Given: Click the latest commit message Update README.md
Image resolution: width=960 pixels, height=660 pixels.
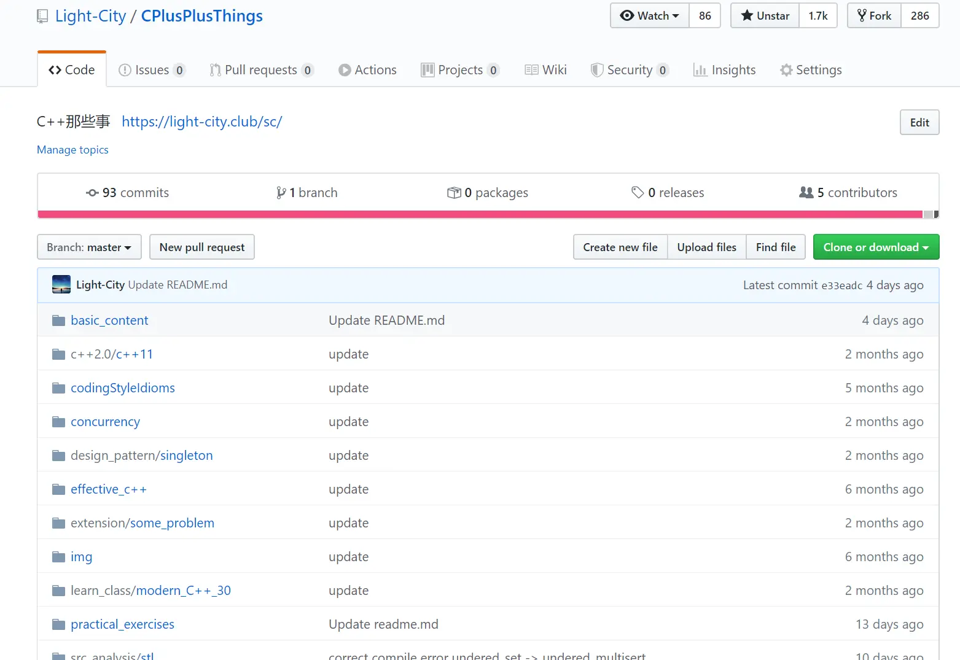Looking at the screenshot, I should pos(178,285).
